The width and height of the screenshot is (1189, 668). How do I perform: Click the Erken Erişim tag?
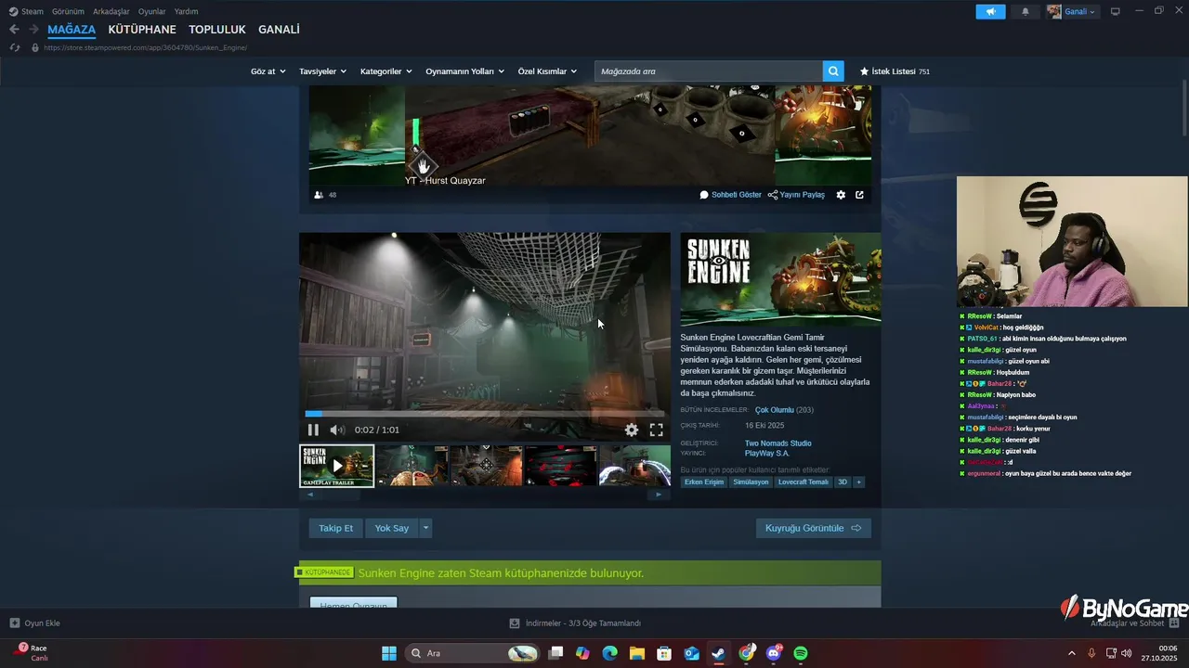click(x=704, y=482)
